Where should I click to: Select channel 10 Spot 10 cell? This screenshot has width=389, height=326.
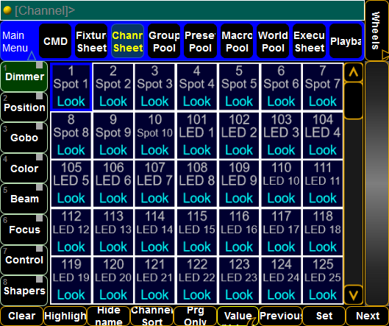point(155,135)
